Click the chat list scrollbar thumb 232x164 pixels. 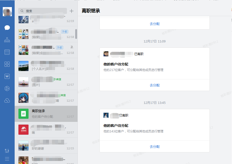coord(76,34)
